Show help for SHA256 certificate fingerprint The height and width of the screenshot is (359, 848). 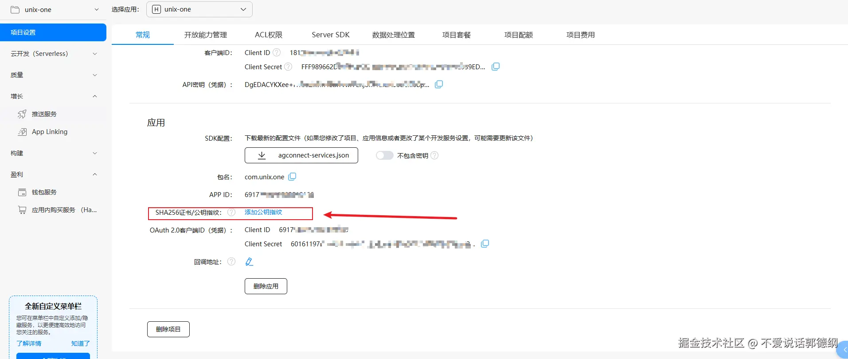tap(231, 213)
